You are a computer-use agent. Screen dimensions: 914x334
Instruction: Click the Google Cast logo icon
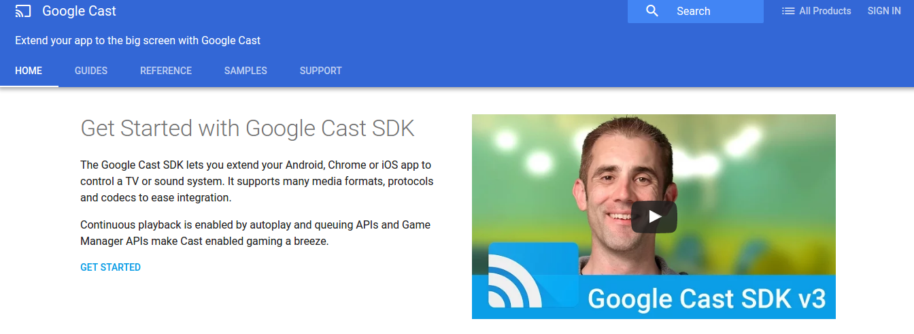(x=23, y=11)
